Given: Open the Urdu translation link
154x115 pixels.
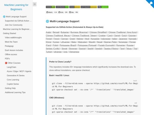Looking at the screenshot, I should [x=65, y=52].
